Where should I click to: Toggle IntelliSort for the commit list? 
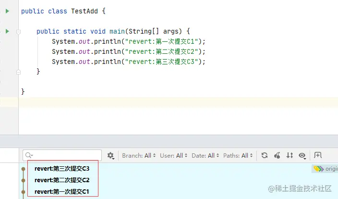point(290,155)
